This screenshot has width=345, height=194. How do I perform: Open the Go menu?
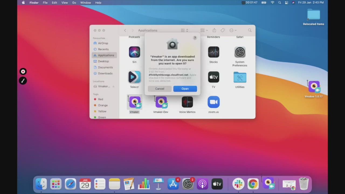tap(74, 3)
